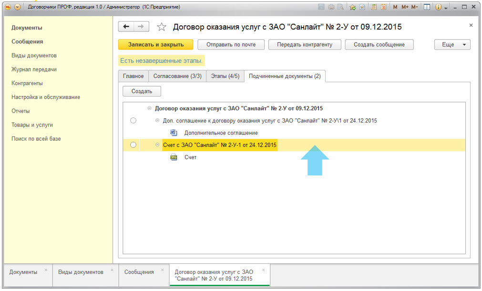Close the contract form with X
The image size is (482, 291).
tap(471, 25)
